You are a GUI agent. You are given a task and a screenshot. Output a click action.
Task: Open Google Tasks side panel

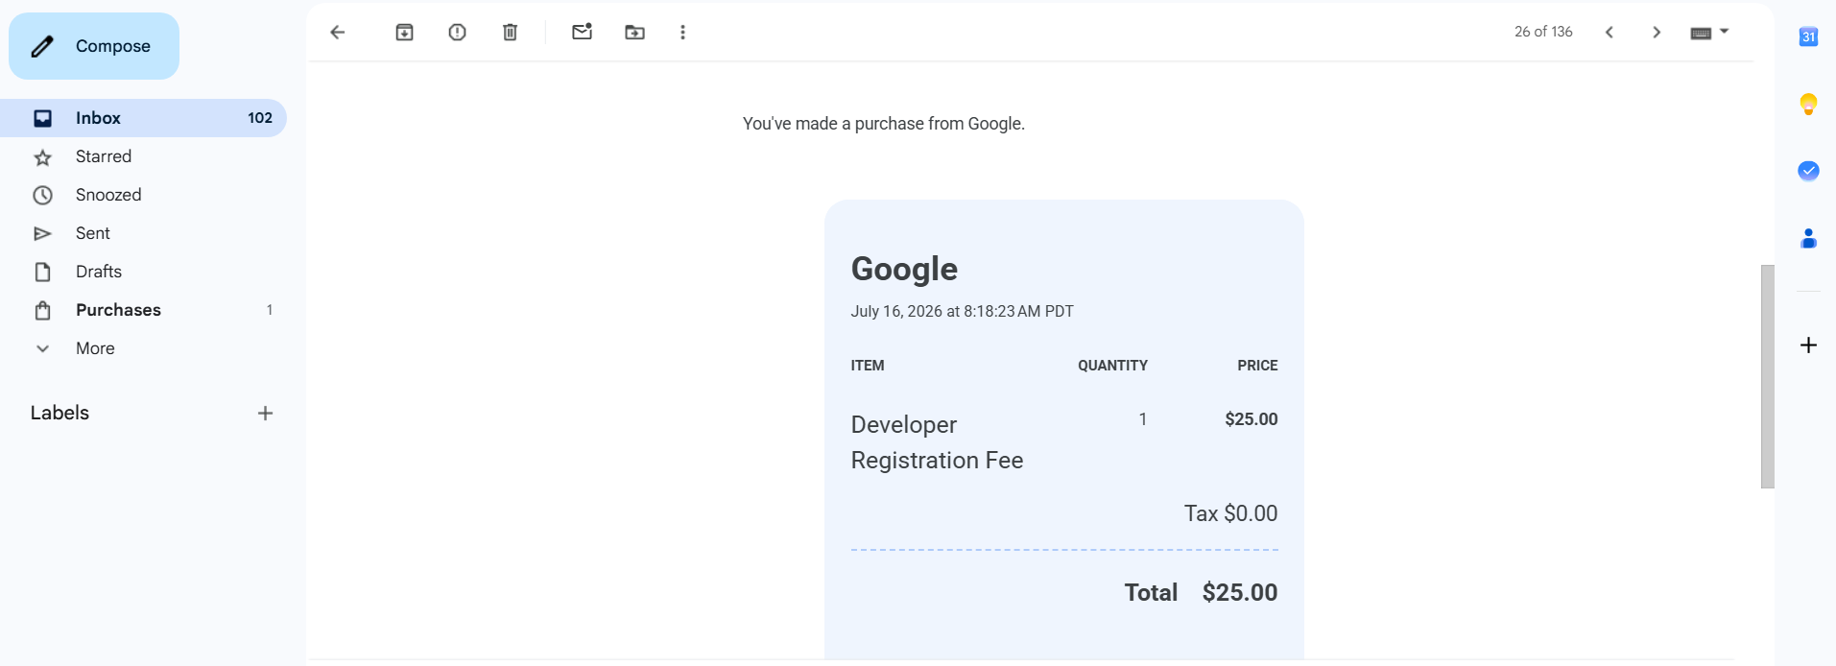pos(1808,171)
